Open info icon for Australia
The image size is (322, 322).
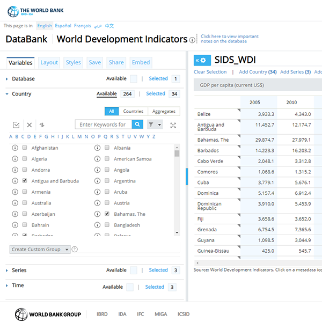click(x=15, y=203)
